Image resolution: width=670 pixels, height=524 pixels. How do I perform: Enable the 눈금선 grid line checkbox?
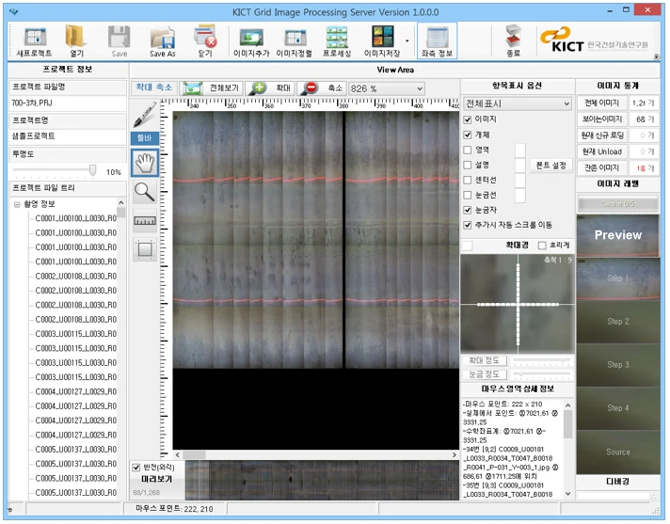468,195
